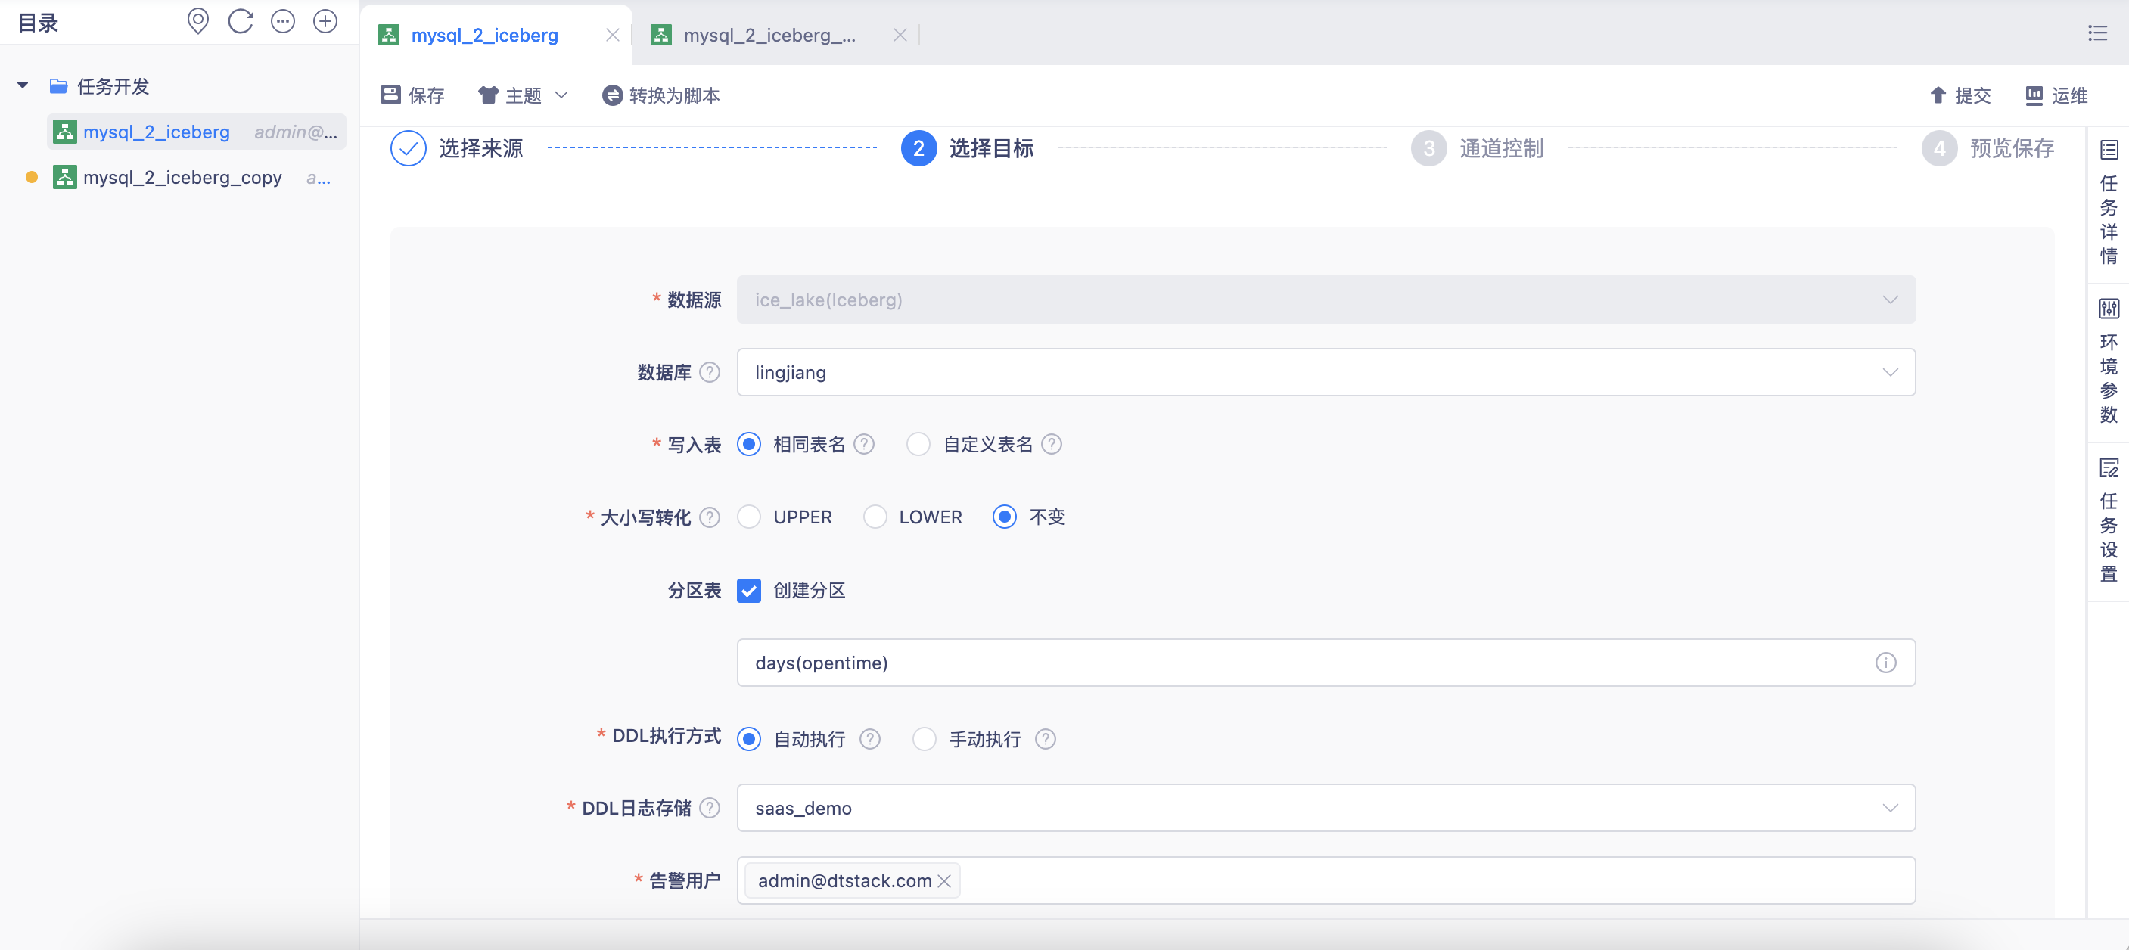Click the help icon next to 相同表名
This screenshot has width=2129, height=950.
click(x=864, y=445)
